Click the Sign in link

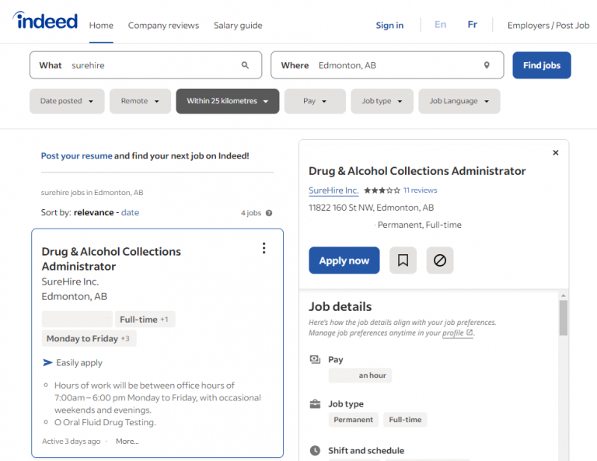click(x=389, y=26)
